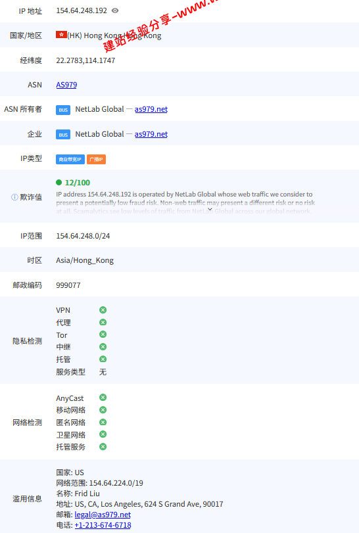Screen dimensions: 359x533
Task: Click the 移动网络 status icon
Action: tap(103, 410)
